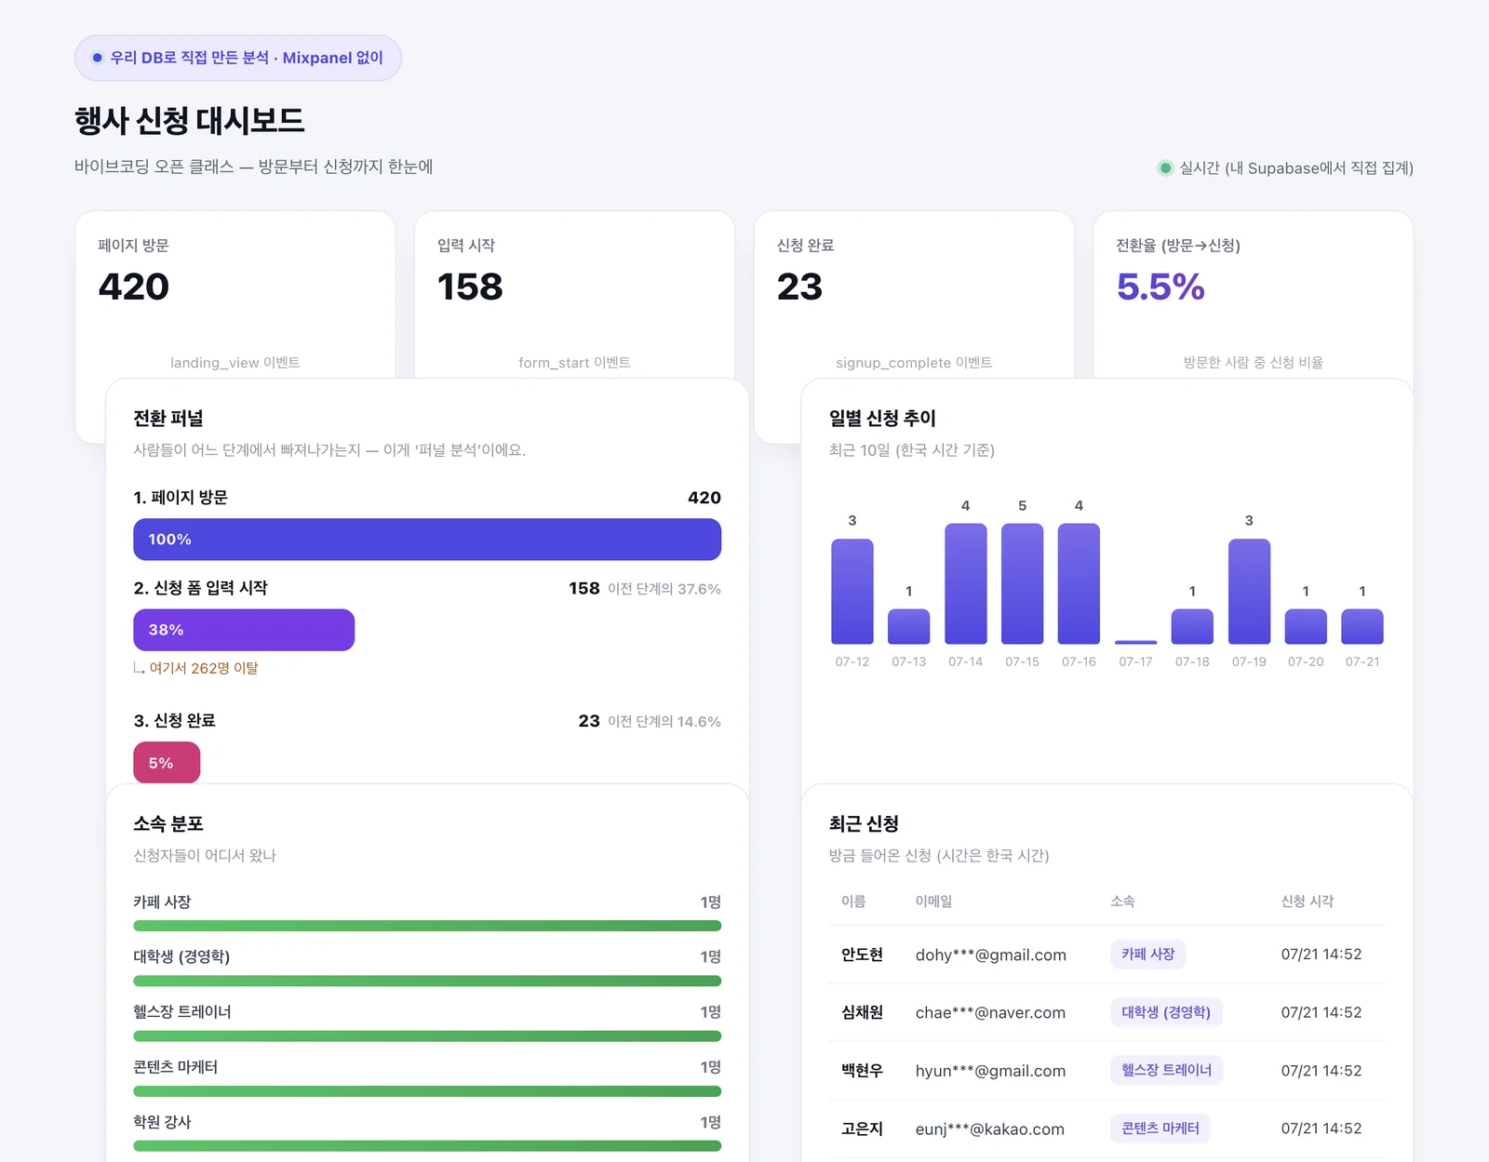Click the 07-14 bar in daily chart
Screen dimensions: 1489x1162
coord(966,583)
